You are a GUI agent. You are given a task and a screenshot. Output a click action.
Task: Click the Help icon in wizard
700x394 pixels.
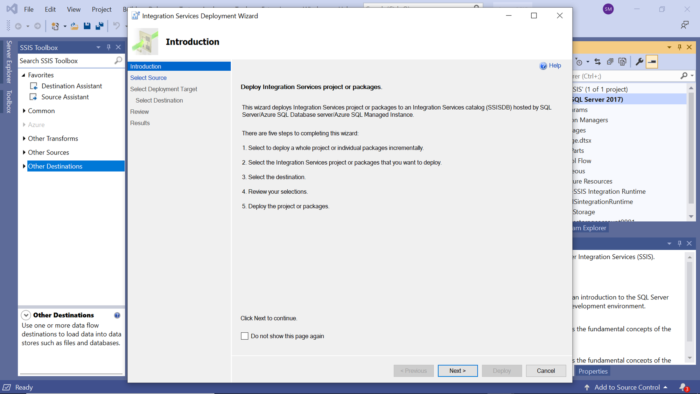point(543,66)
